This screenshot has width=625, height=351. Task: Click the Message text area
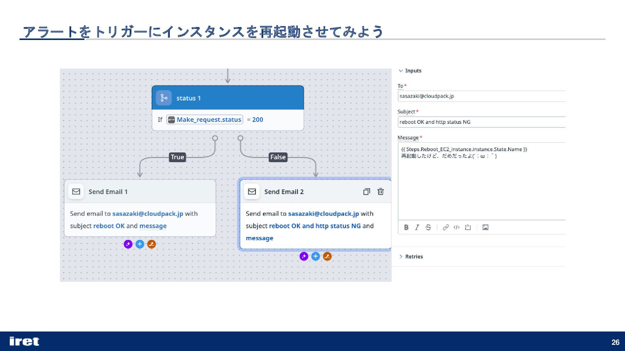(481, 181)
